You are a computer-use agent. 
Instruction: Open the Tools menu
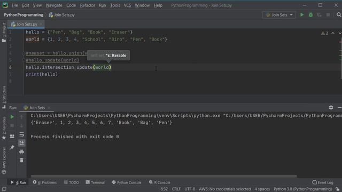(x=115, y=5)
